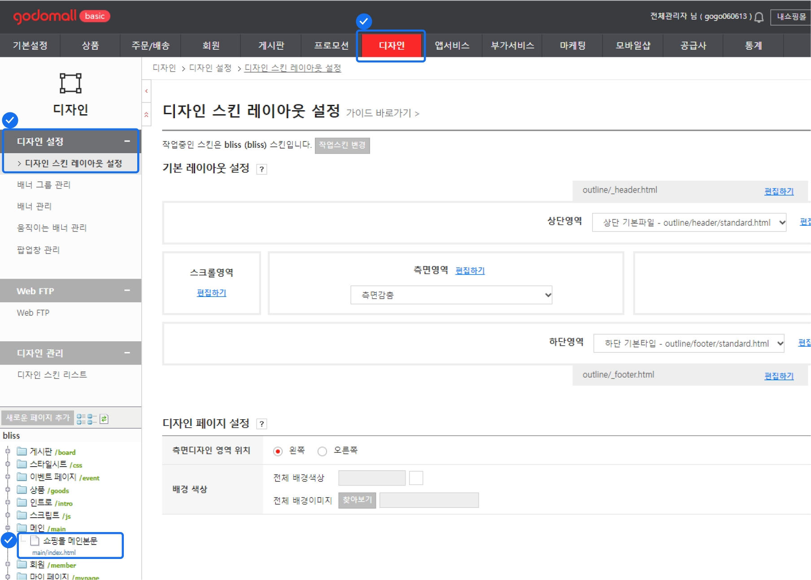
Task: Open the 상단영역 header file dropdown
Action: (x=689, y=223)
